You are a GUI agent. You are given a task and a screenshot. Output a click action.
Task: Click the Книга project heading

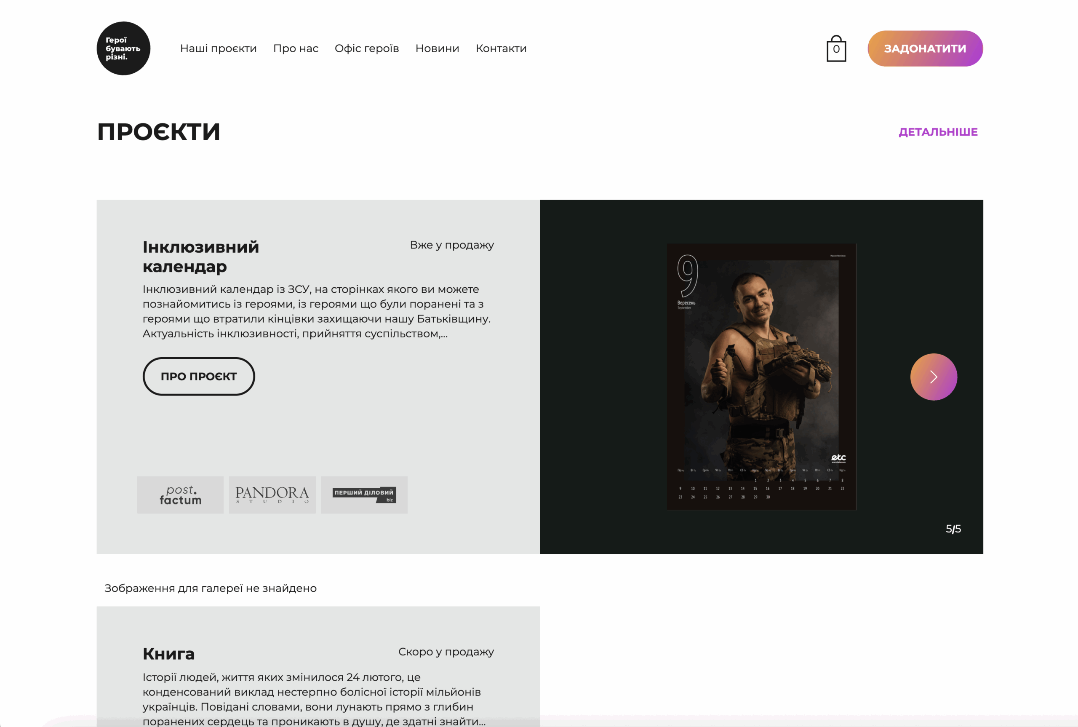pyautogui.click(x=169, y=653)
